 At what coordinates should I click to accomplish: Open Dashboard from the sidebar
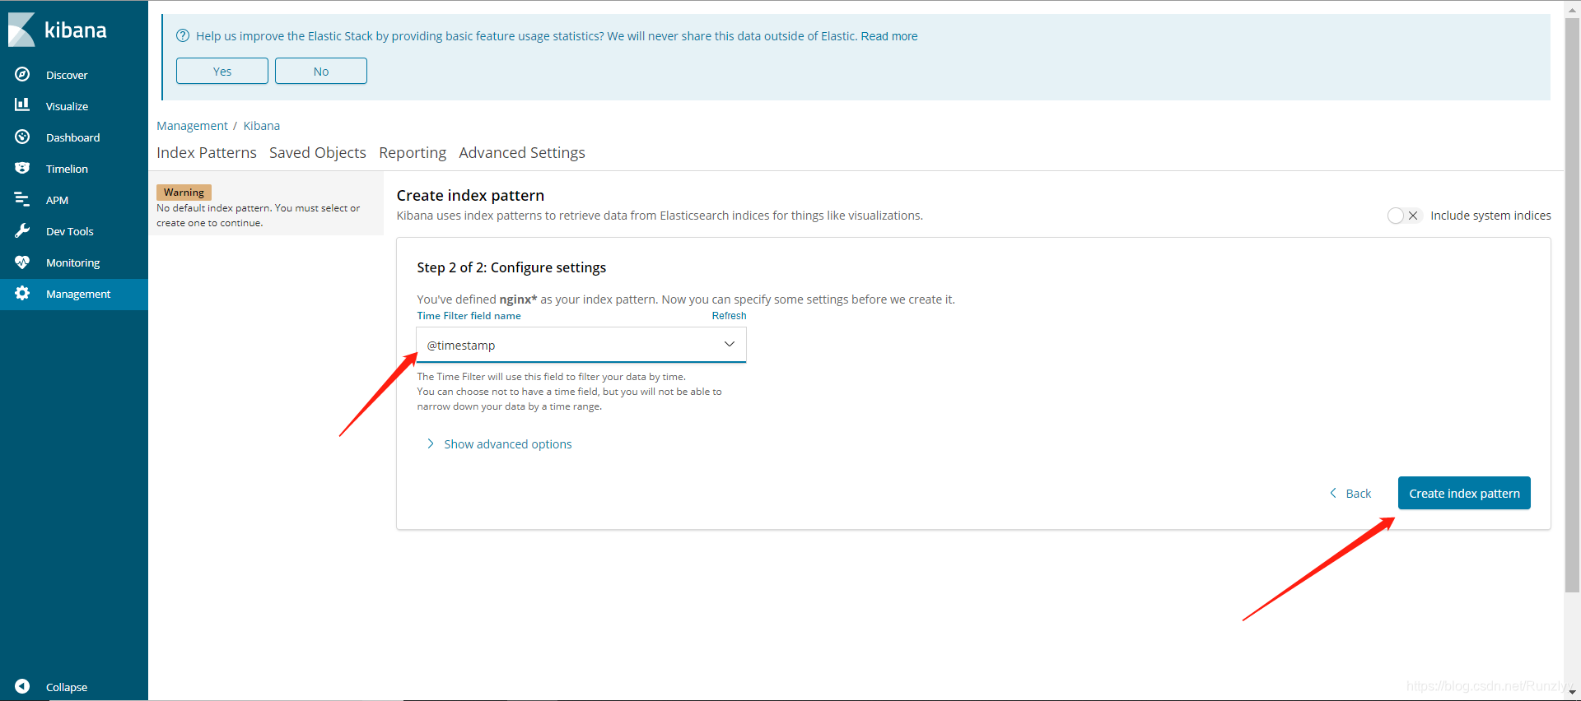click(x=74, y=137)
